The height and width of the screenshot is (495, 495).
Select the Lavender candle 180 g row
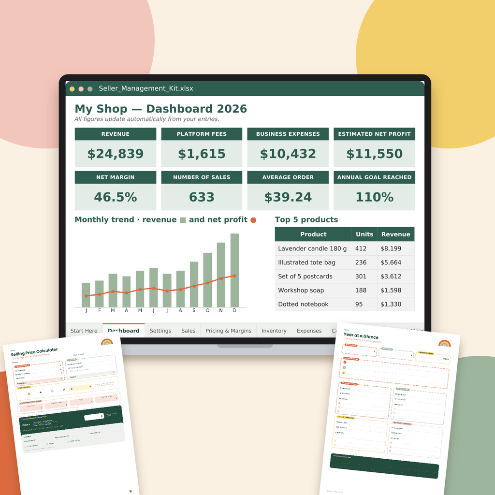[345, 248]
